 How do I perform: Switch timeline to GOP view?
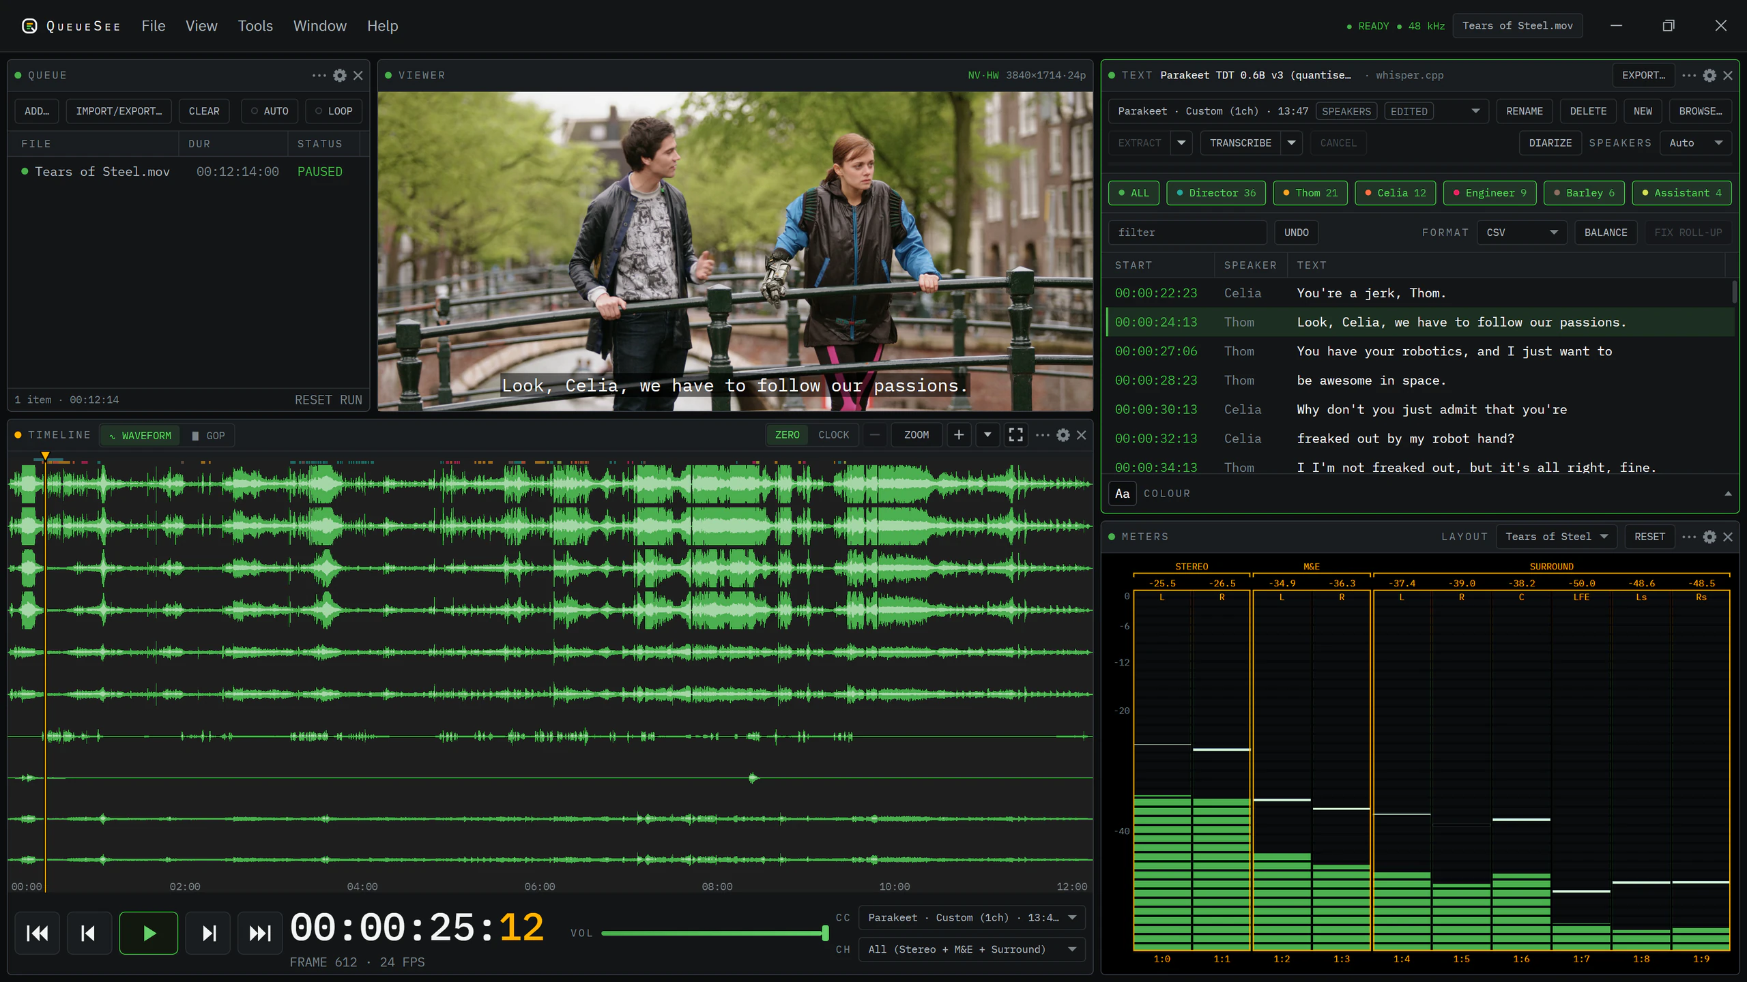[x=208, y=436]
